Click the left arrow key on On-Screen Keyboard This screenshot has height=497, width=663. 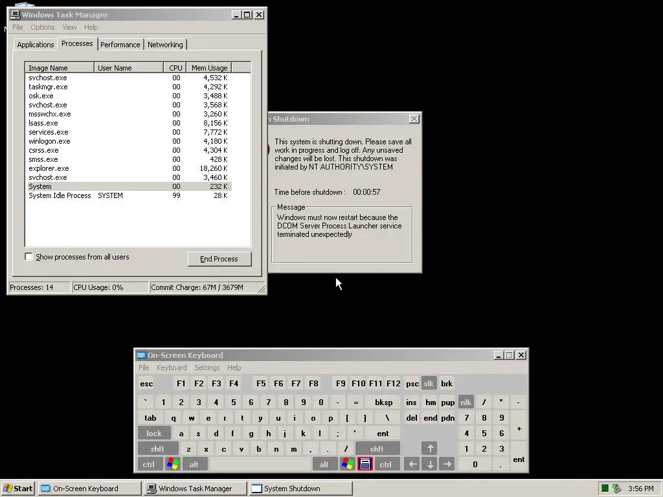click(x=412, y=464)
